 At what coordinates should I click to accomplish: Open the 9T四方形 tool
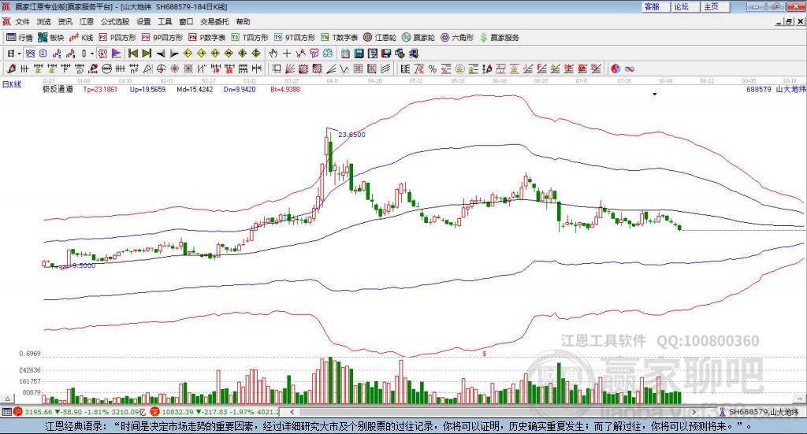[x=295, y=38]
